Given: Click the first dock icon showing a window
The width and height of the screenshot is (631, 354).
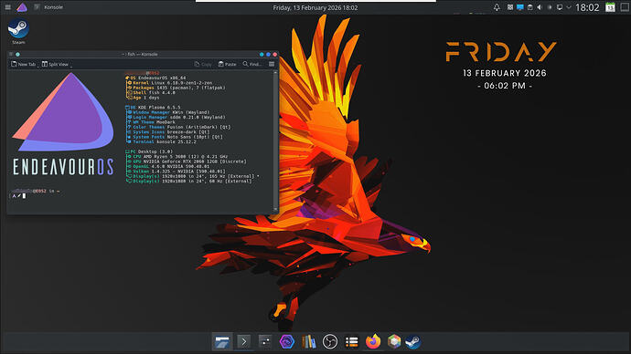Looking at the screenshot, I should pyautogui.click(x=222, y=341).
